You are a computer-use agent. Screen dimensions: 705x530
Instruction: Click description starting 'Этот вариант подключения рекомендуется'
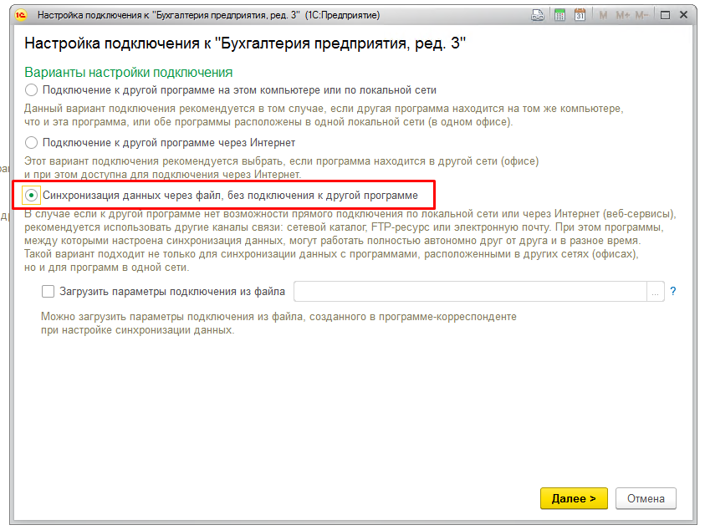click(x=282, y=168)
